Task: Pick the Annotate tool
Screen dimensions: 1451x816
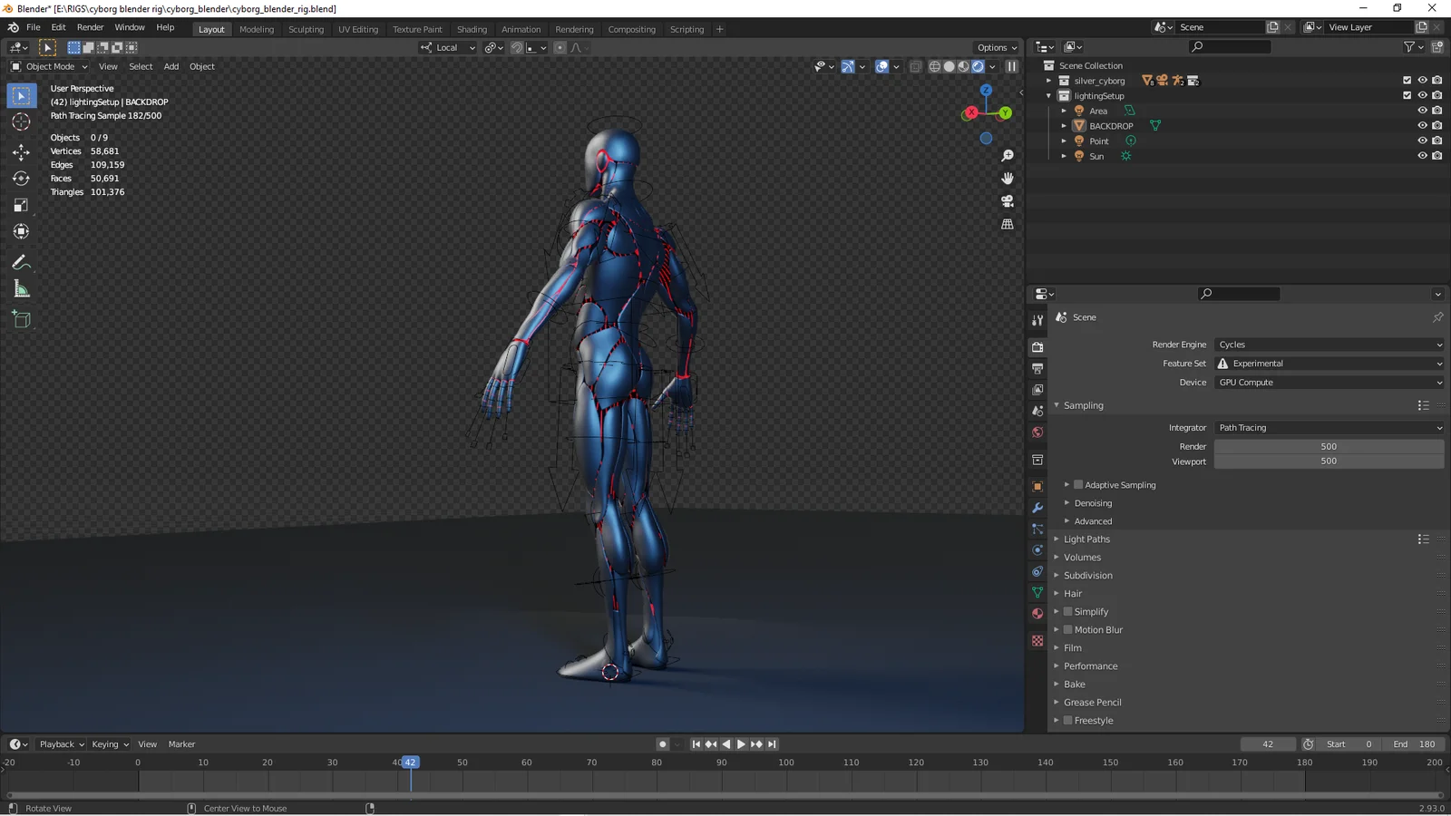Action: point(21,263)
